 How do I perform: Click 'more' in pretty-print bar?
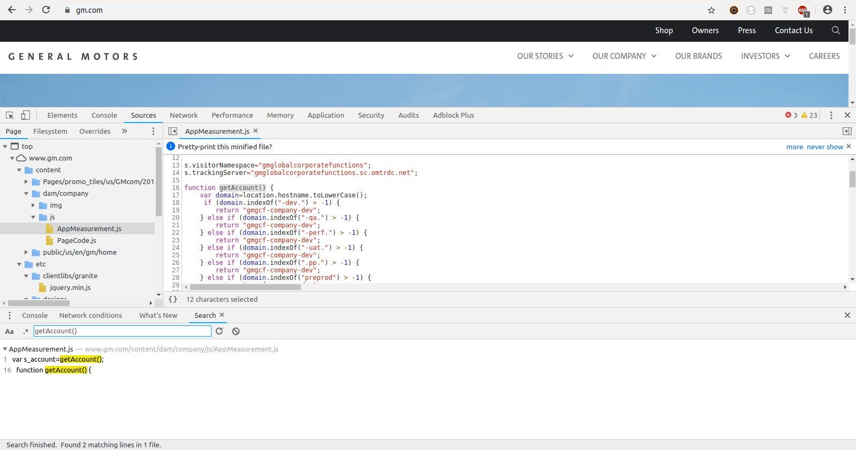794,147
